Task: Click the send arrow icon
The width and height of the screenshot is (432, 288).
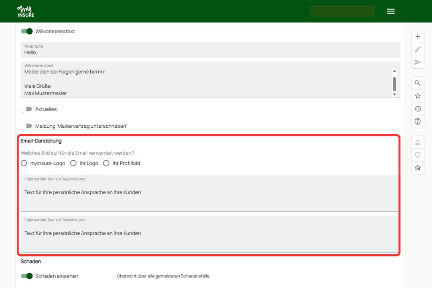Action: (418, 62)
